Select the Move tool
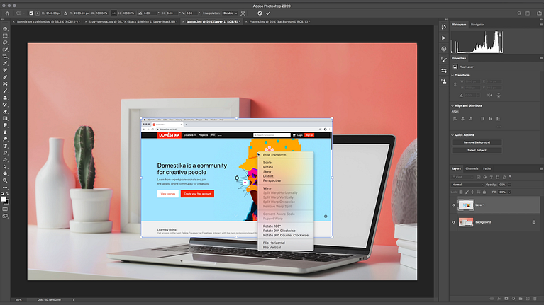Screen dimensions: 544x305 click(5, 29)
